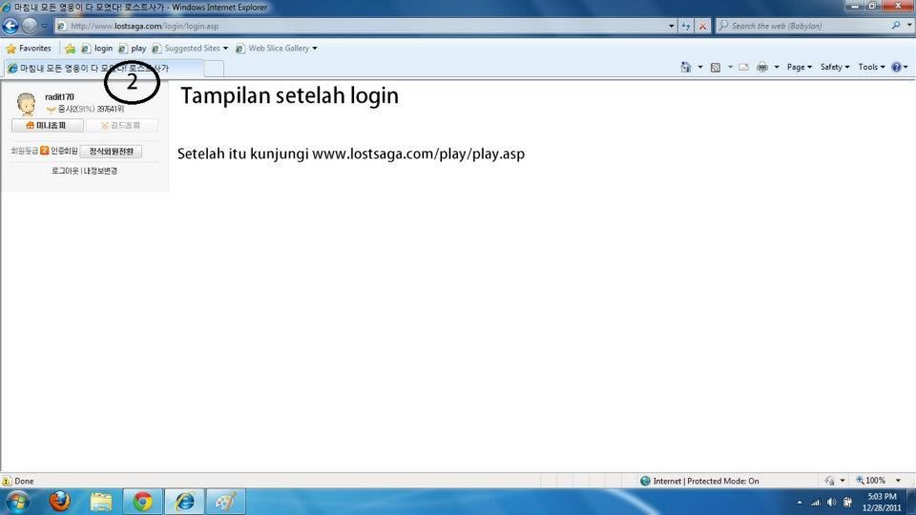Open a new blank tab
Viewport: 916px width, 515px height.
(x=214, y=69)
